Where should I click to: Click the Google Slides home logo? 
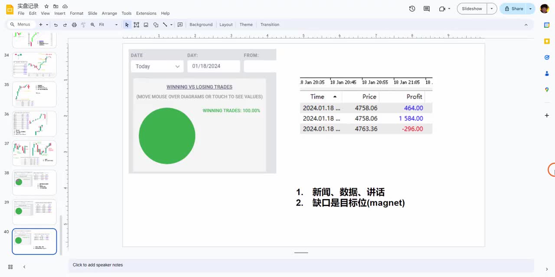(10, 9)
